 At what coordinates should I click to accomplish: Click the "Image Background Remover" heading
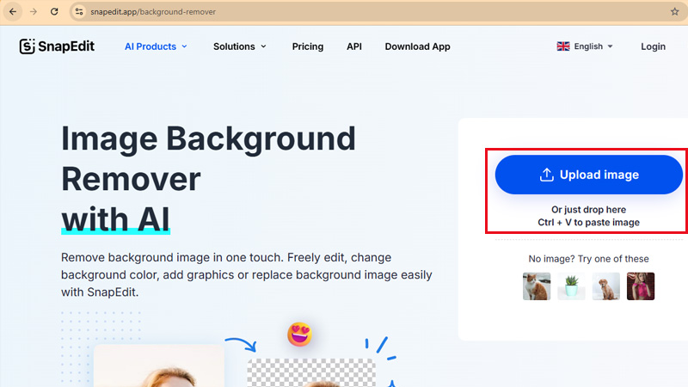[208, 159]
